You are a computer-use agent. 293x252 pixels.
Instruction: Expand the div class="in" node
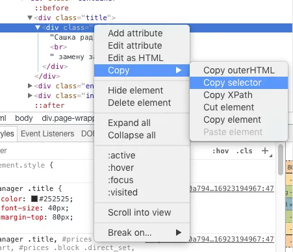point(30,95)
